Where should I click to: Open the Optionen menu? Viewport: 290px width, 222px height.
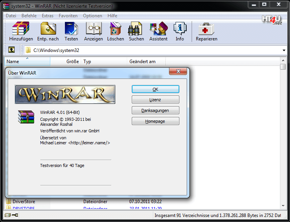[x=93, y=16]
